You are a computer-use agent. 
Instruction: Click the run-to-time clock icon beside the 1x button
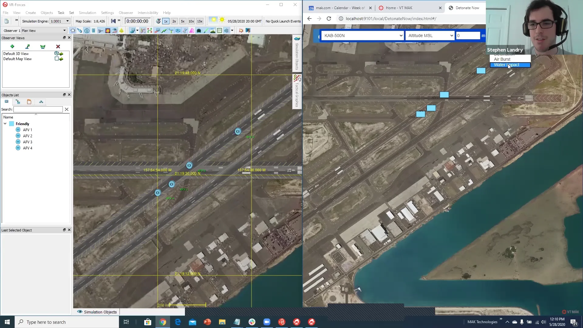click(158, 21)
